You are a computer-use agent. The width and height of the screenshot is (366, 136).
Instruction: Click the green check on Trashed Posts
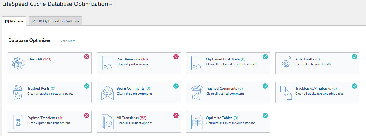click(87, 86)
